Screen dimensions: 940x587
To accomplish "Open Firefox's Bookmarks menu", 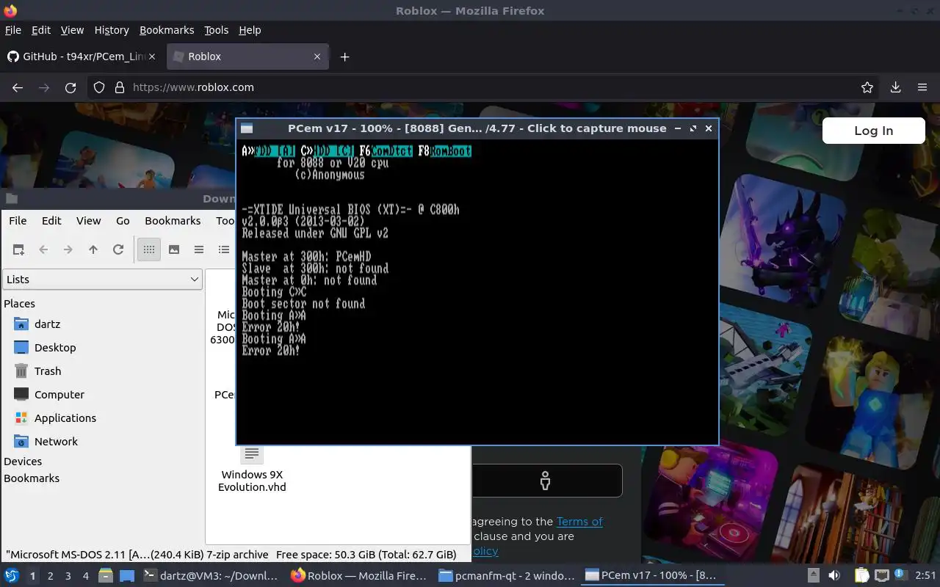I will (167, 30).
